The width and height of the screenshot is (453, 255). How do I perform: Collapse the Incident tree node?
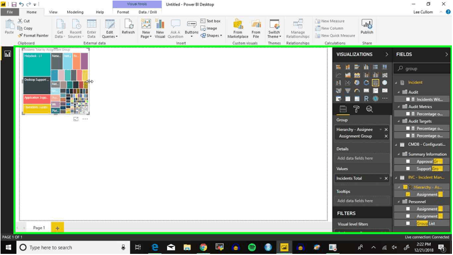(x=396, y=83)
